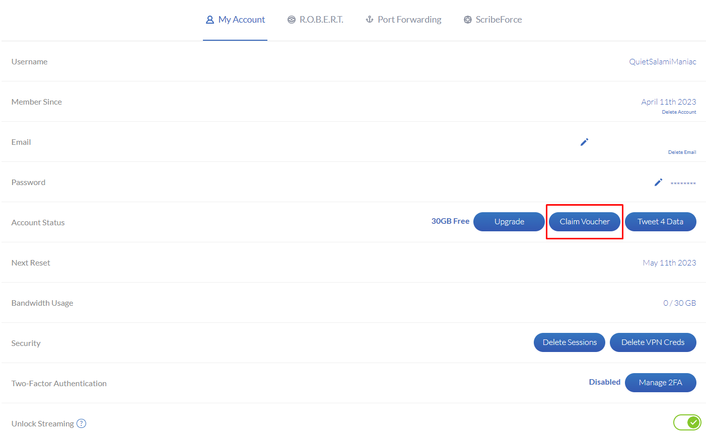Turn off the Unlock Streaming switch
The height and width of the screenshot is (441, 706).
pyautogui.click(x=687, y=422)
